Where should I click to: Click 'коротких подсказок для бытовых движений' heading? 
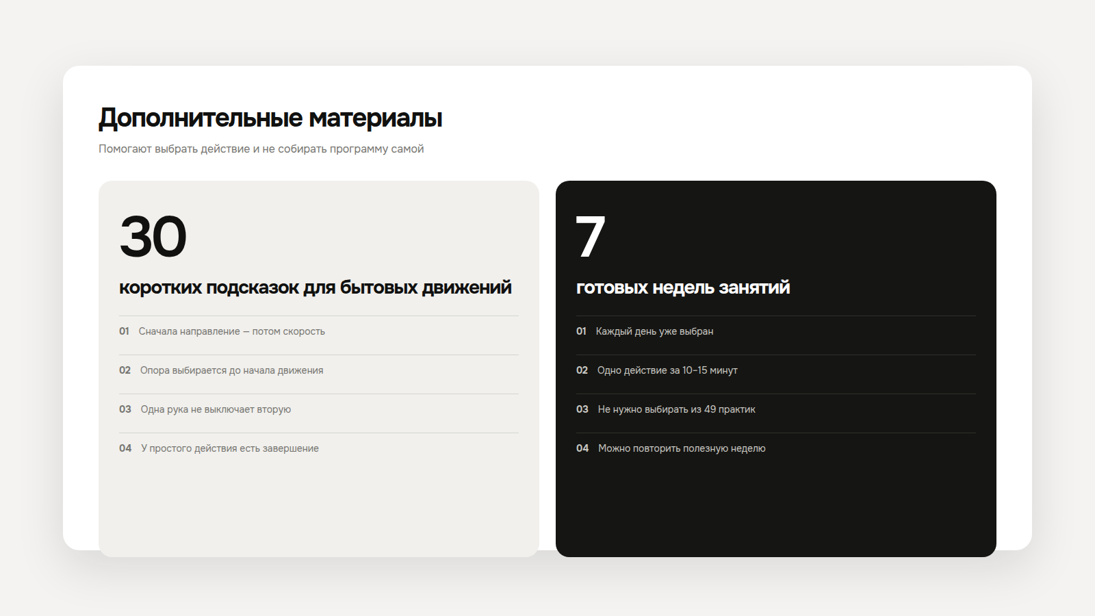pos(315,287)
